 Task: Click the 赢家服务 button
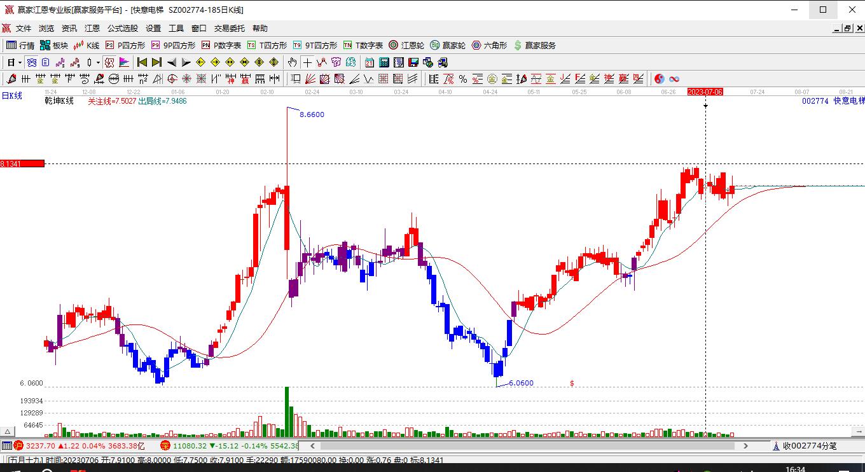point(535,45)
